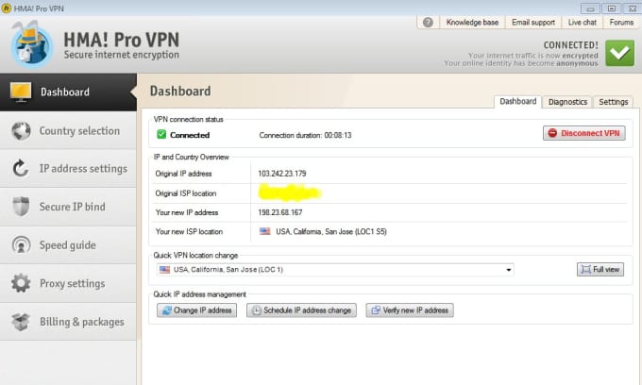
Task: Click the green connected checkmark badge
Action: 619,53
